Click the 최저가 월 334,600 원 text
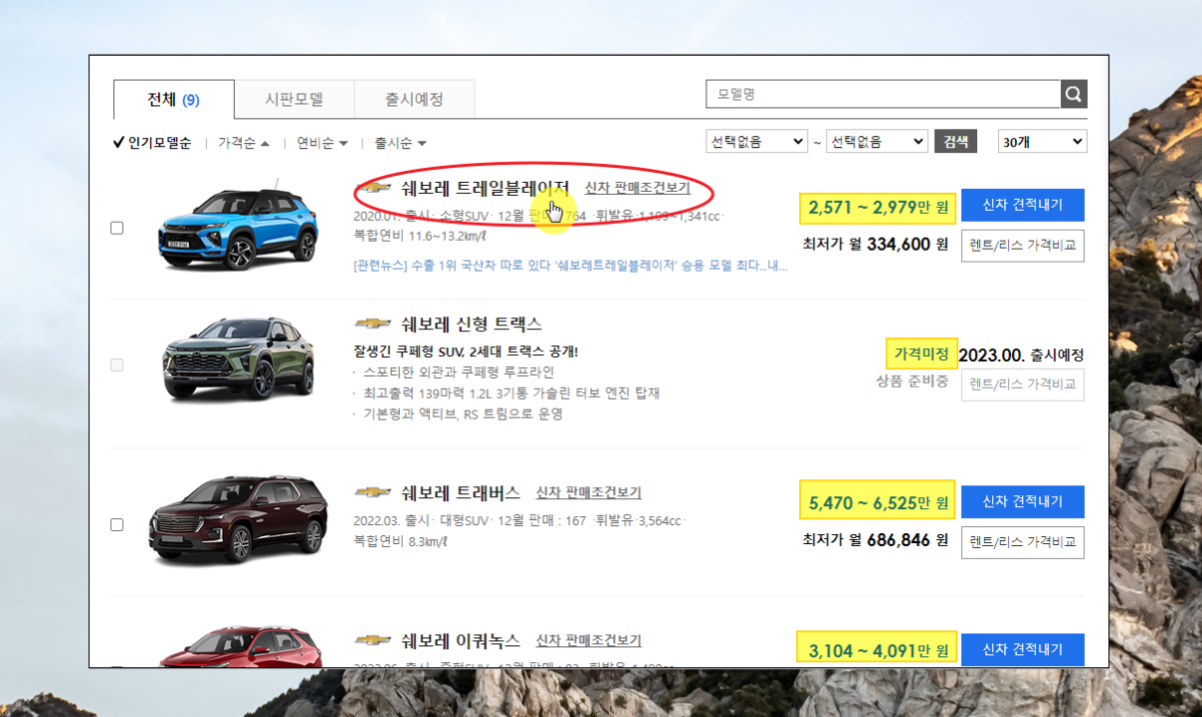 pos(876,245)
